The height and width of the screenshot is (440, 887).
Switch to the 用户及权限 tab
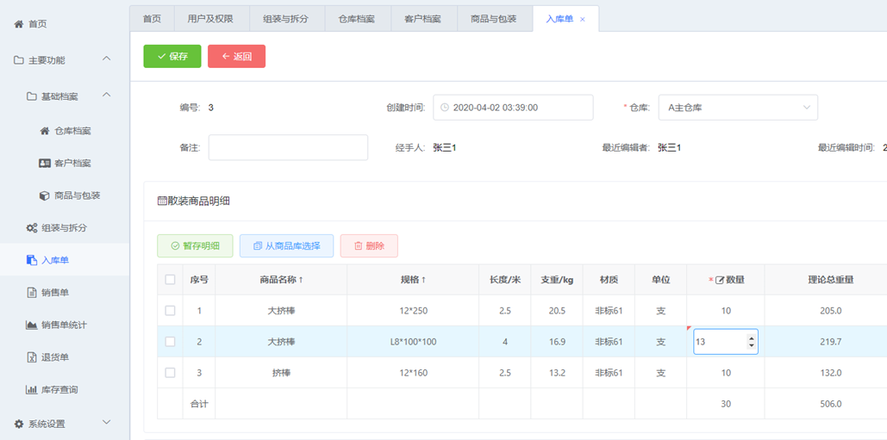[x=211, y=19]
